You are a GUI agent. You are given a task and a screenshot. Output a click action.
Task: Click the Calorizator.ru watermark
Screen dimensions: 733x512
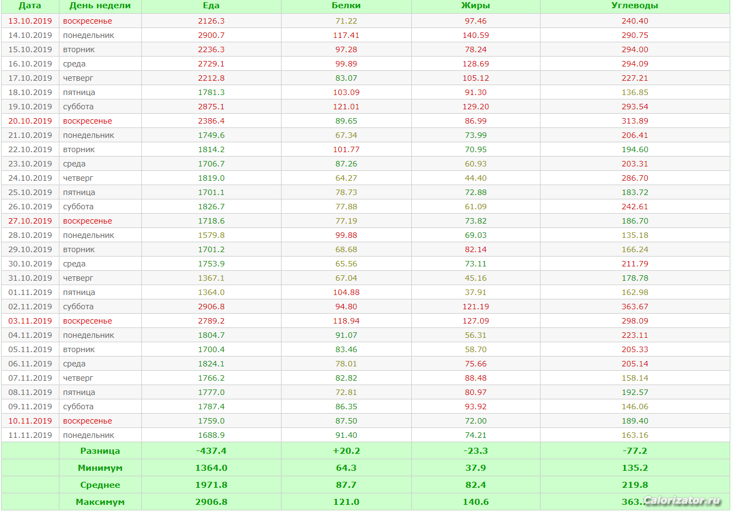[682, 500]
